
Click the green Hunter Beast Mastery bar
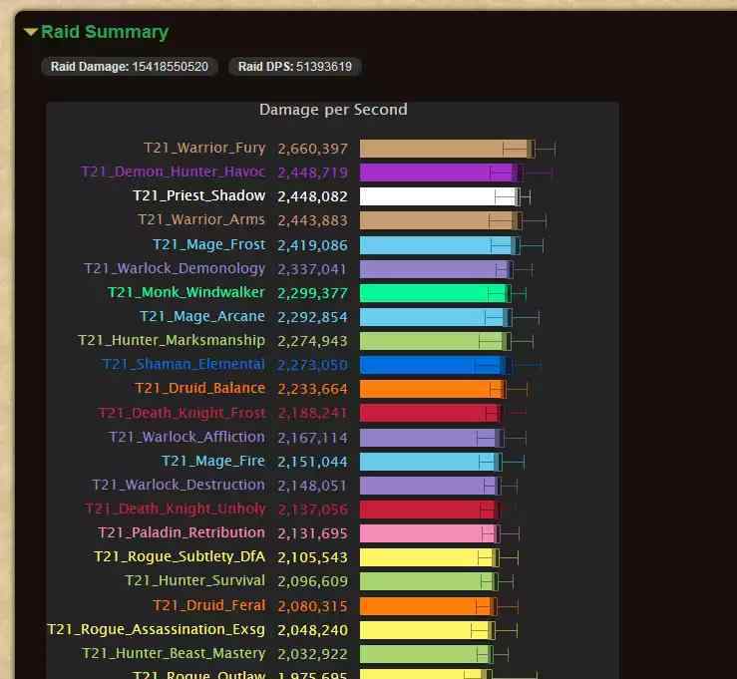click(427, 654)
